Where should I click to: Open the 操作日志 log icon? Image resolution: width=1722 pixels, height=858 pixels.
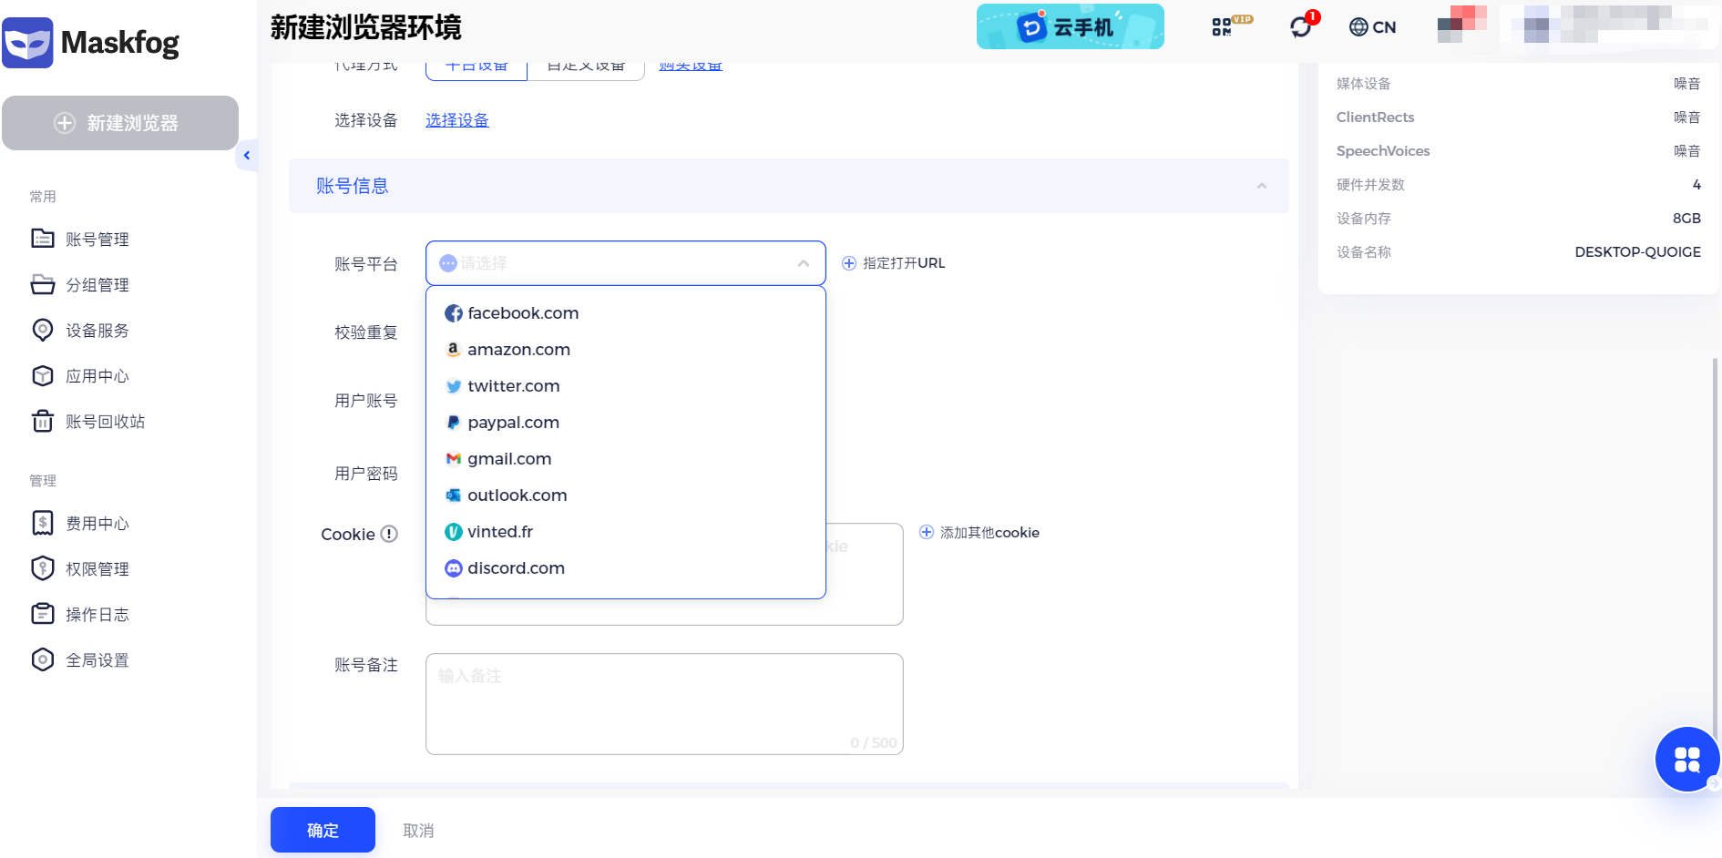click(43, 614)
